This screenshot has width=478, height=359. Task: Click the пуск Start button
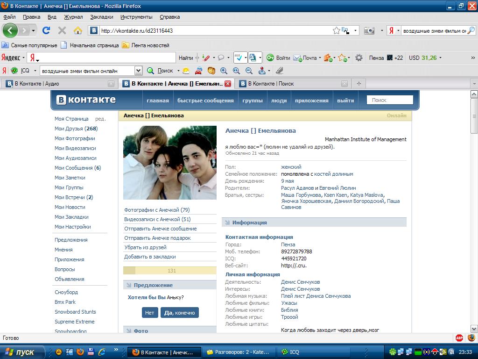point(22,352)
